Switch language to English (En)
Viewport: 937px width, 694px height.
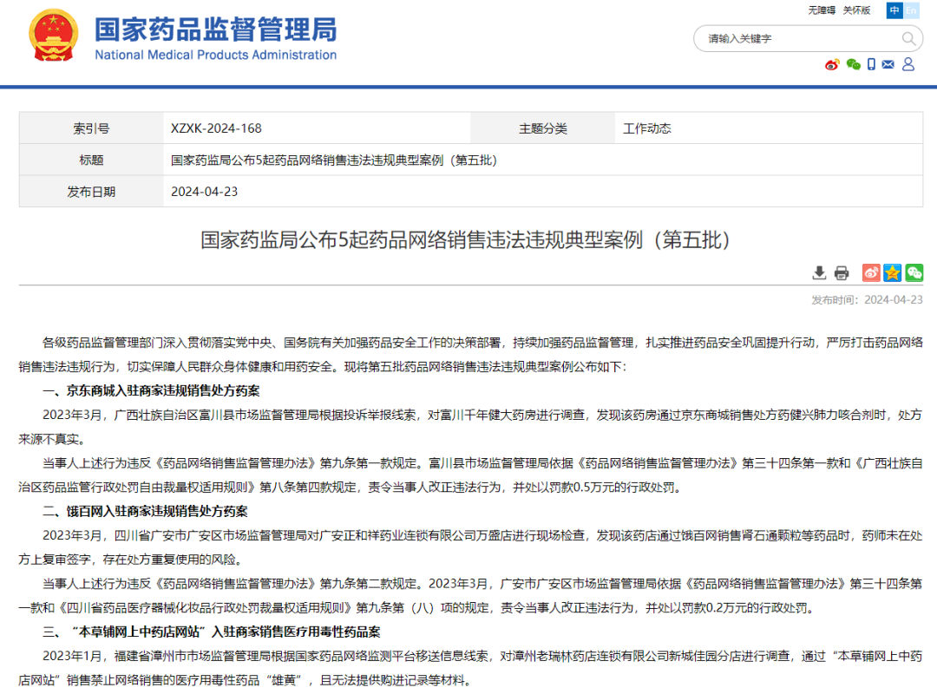[x=911, y=10]
